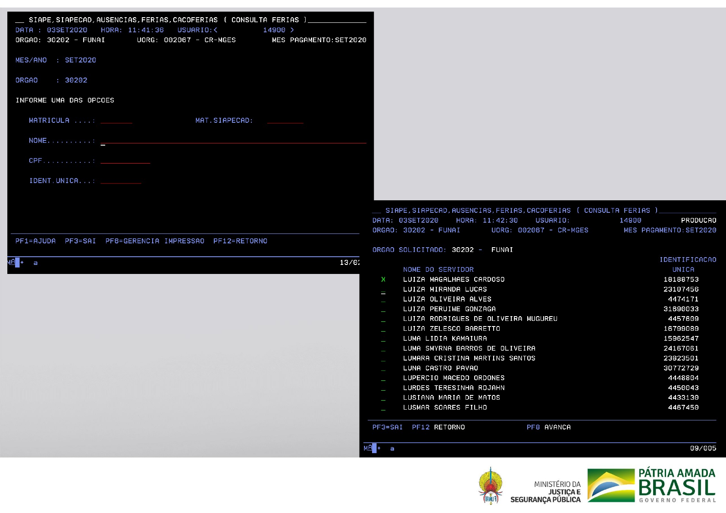Click PF12 RETORNO in the right terminal
Screen dimensions: 726x513
[x=438, y=427]
